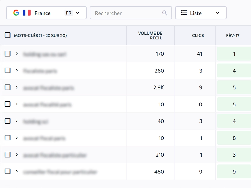Expand the keyword row with 40 volume
Screen dimensions: 251x188
pyautogui.click(x=17, y=121)
